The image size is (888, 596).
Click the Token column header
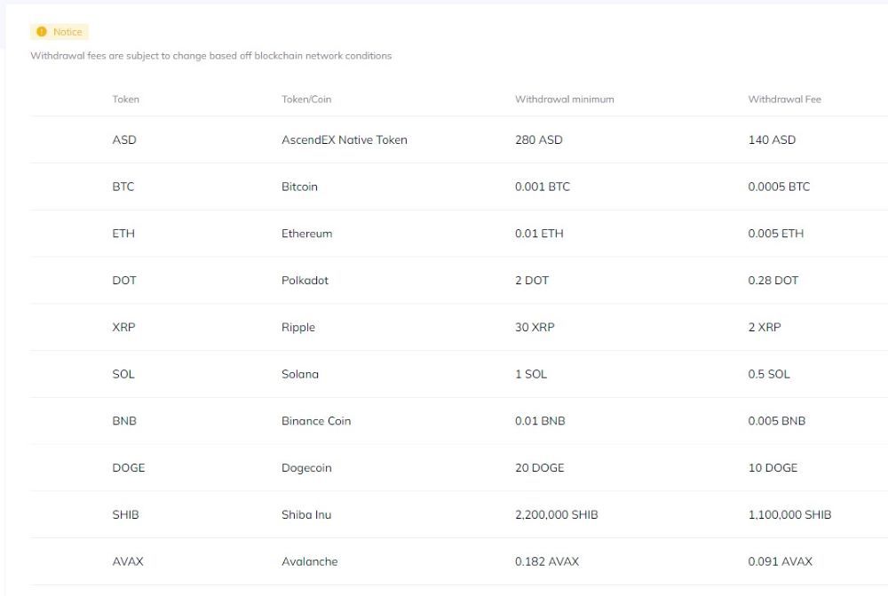[x=125, y=99]
